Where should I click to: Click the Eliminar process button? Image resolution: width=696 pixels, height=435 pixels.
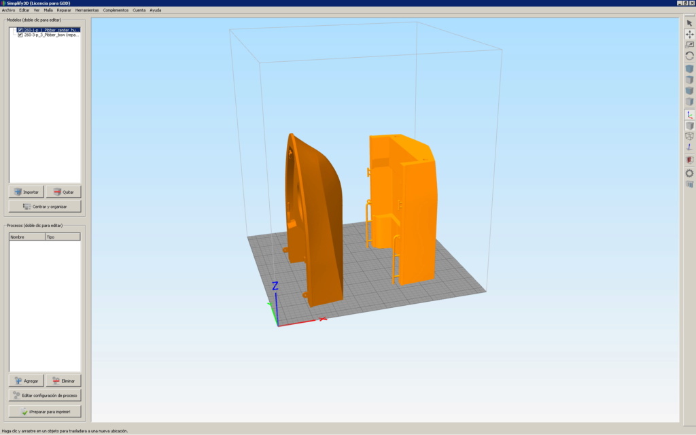(x=63, y=381)
